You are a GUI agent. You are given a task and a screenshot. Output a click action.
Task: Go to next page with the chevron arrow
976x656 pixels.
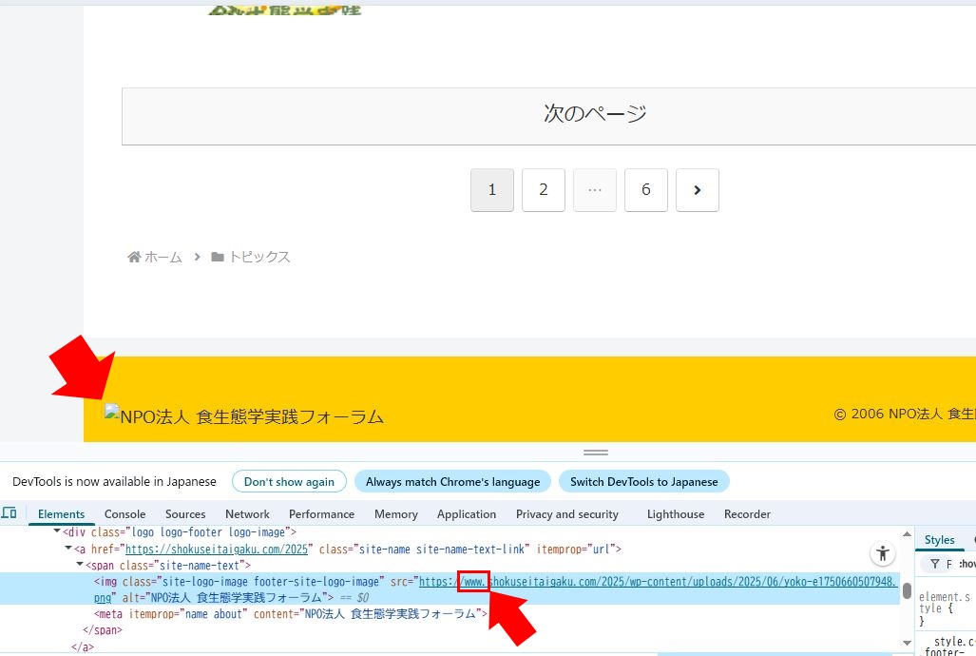point(697,190)
